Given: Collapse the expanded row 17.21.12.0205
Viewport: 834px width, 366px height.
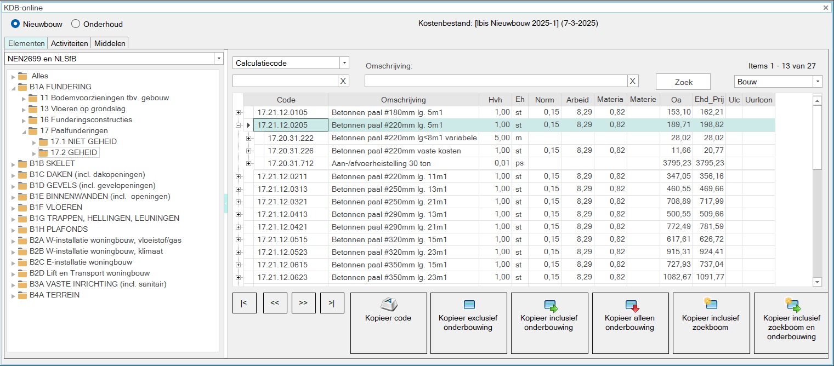Looking at the screenshot, I should pos(238,125).
